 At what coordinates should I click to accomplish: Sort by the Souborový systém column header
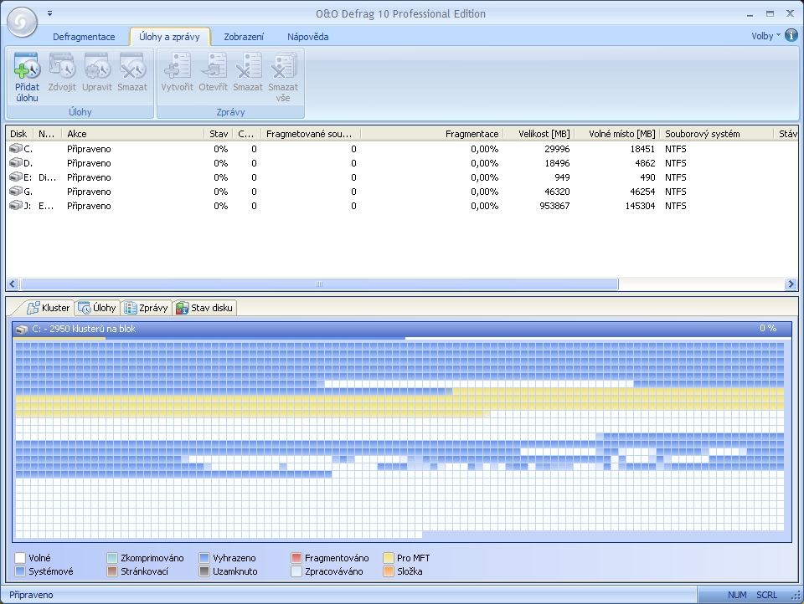[x=717, y=134]
